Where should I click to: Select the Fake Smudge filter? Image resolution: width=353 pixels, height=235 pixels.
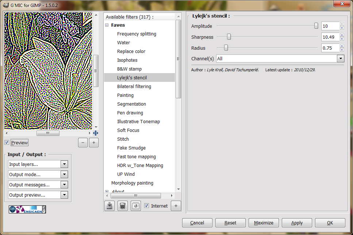click(131, 148)
